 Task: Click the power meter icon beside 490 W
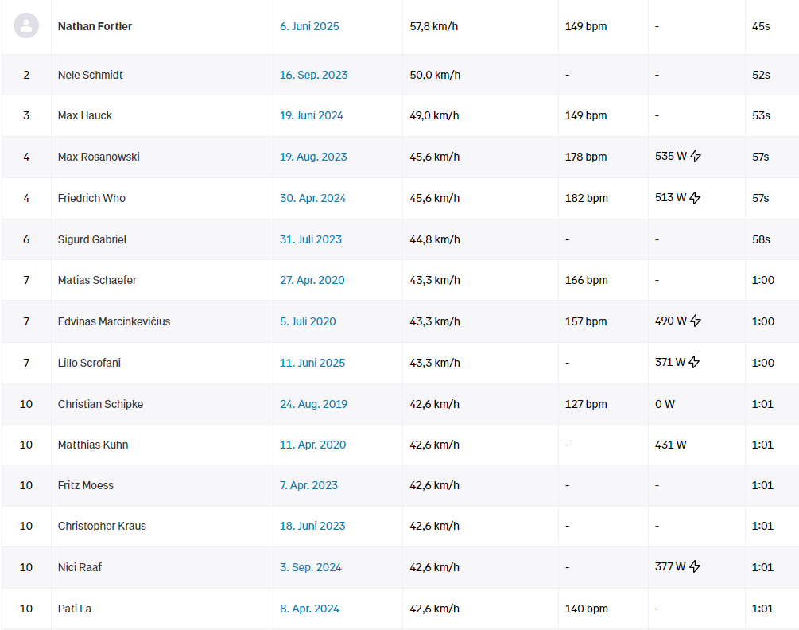coord(696,321)
